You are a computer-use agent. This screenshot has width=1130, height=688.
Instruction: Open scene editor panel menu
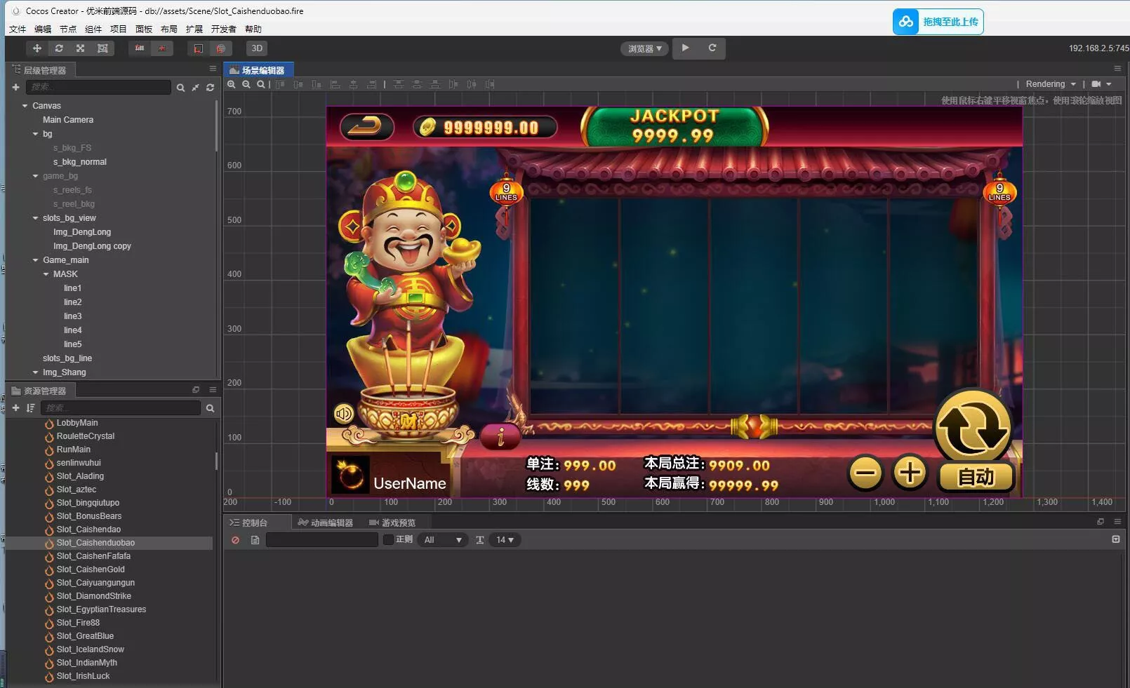pyautogui.click(x=1117, y=68)
